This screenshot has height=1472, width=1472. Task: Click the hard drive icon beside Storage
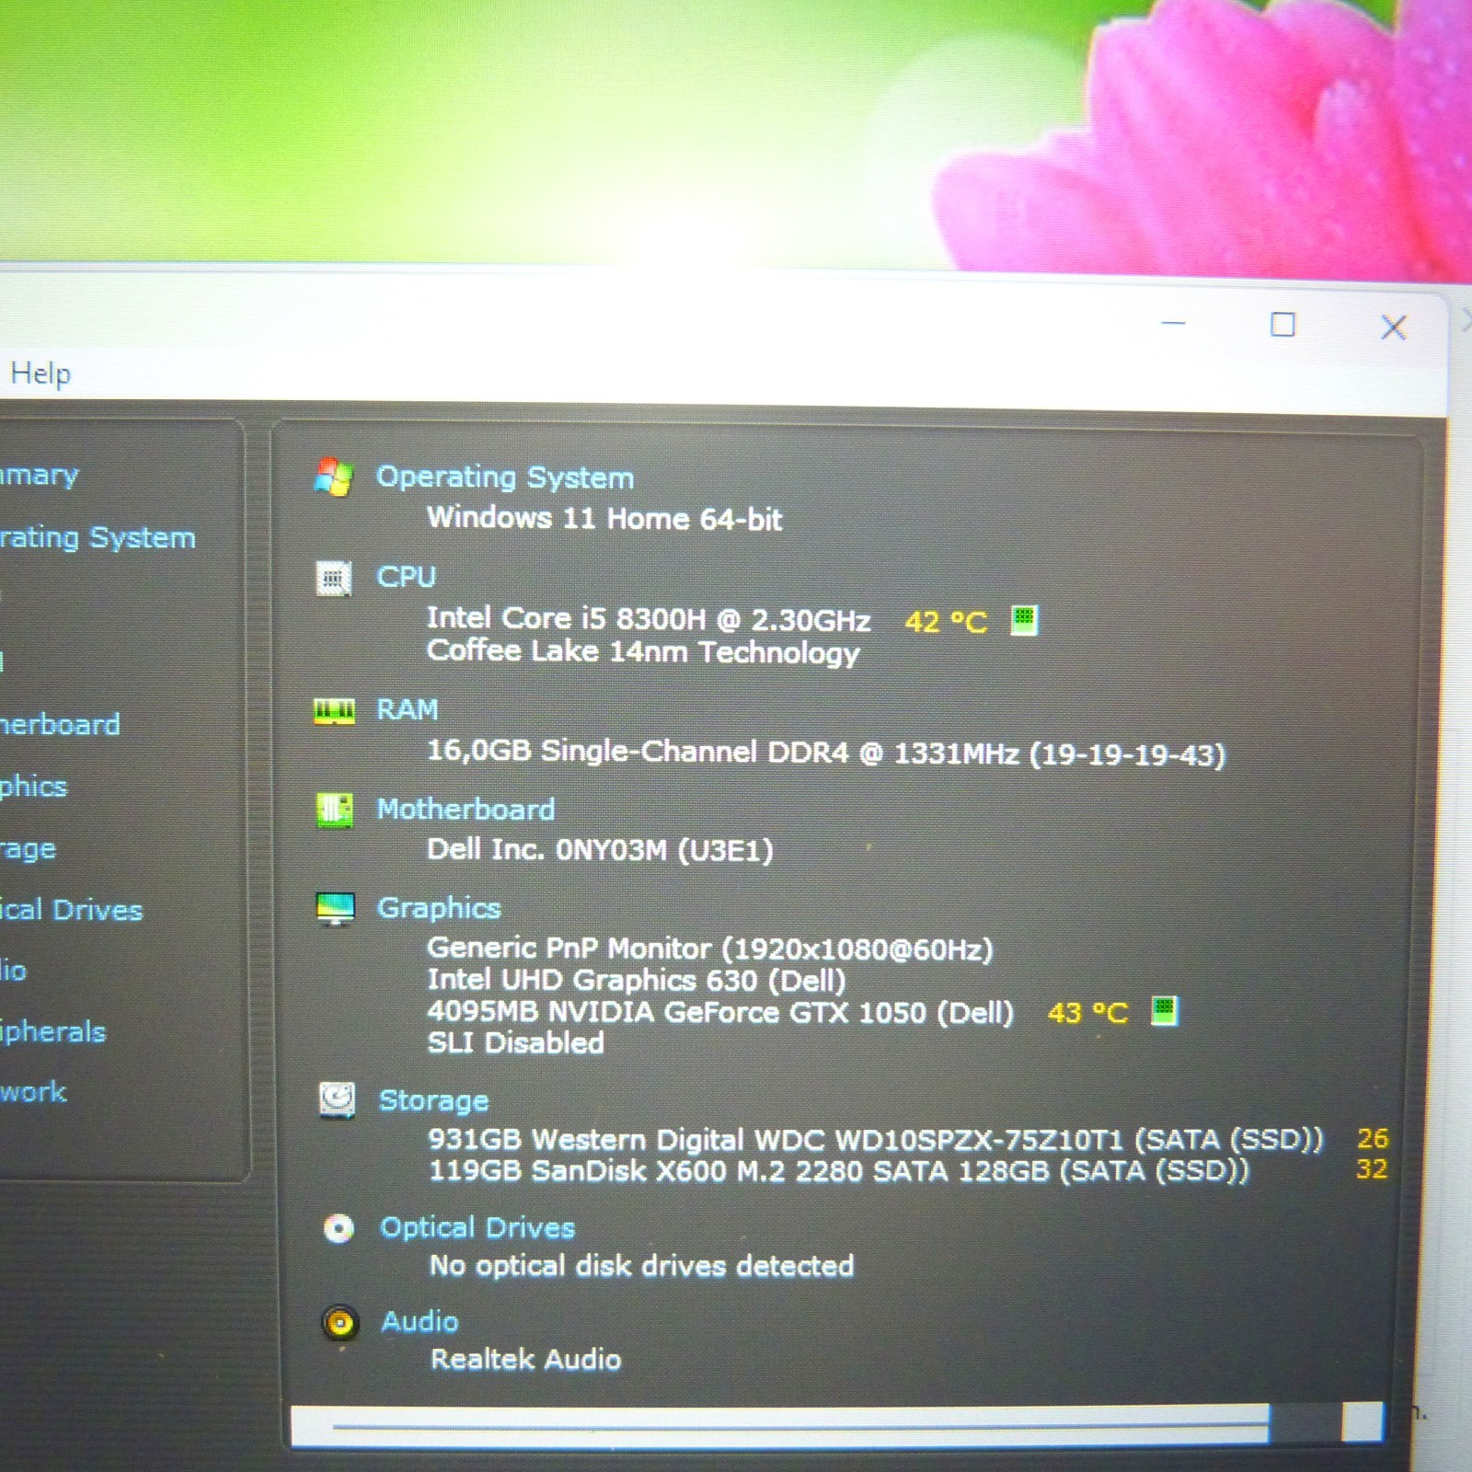pyautogui.click(x=337, y=1100)
